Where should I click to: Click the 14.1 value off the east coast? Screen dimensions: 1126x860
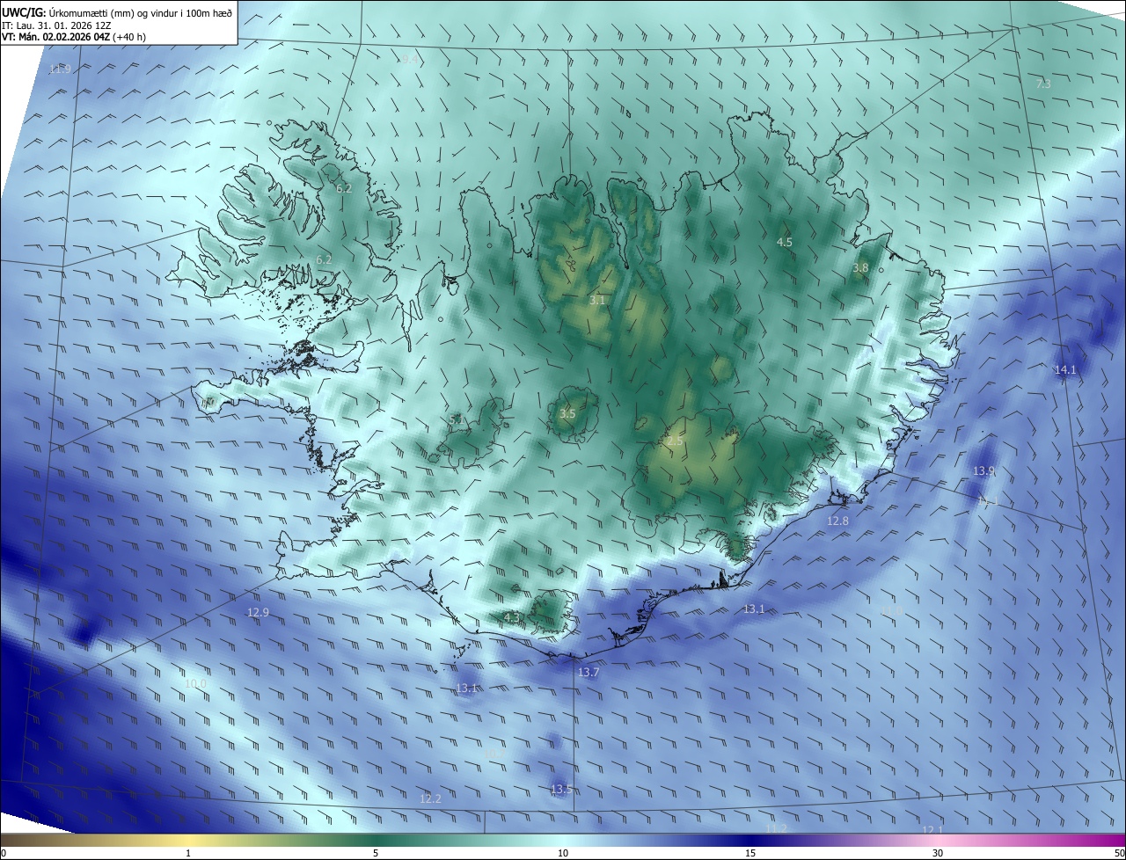[1065, 369]
